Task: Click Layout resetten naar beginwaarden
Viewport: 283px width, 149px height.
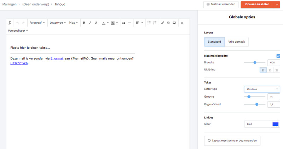Action: click(232, 141)
